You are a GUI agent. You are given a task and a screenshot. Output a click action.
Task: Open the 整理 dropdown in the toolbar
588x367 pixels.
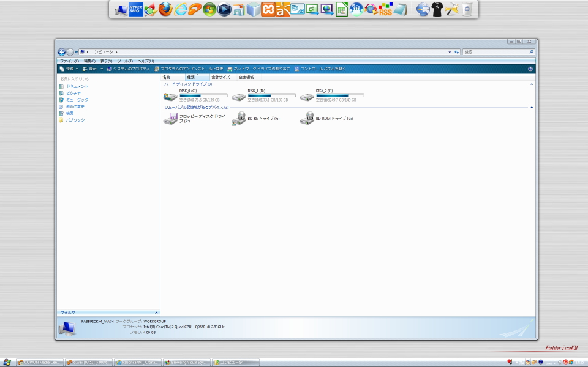(x=69, y=69)
